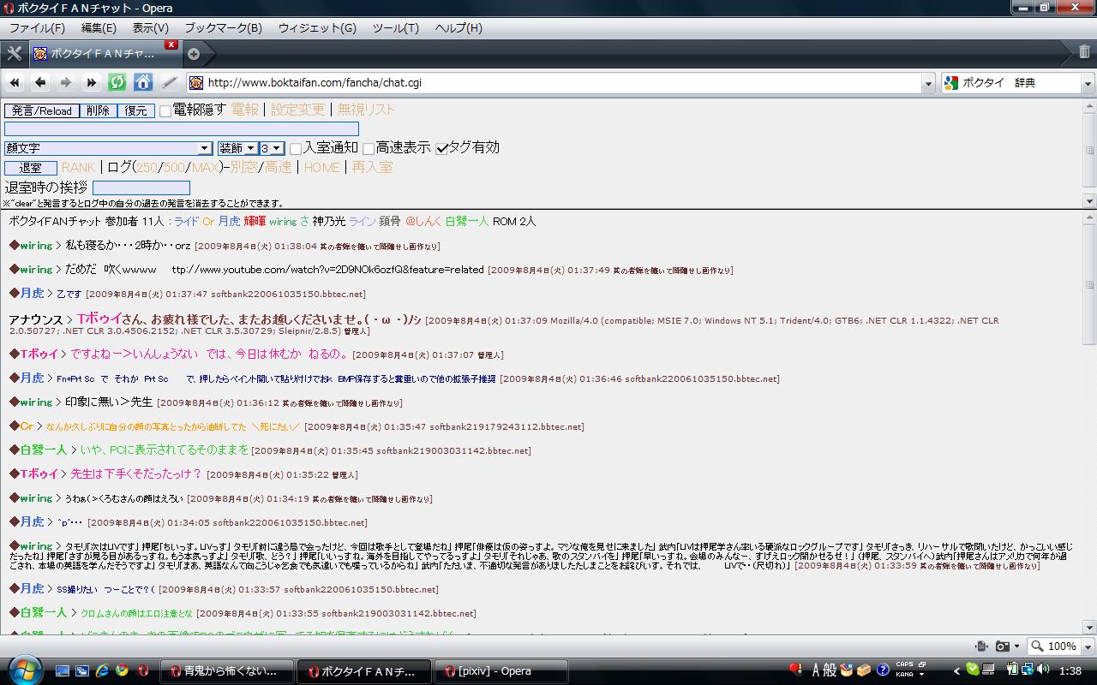
Task: Click the wand (password) toolbar icon
Action: point(170,83)
